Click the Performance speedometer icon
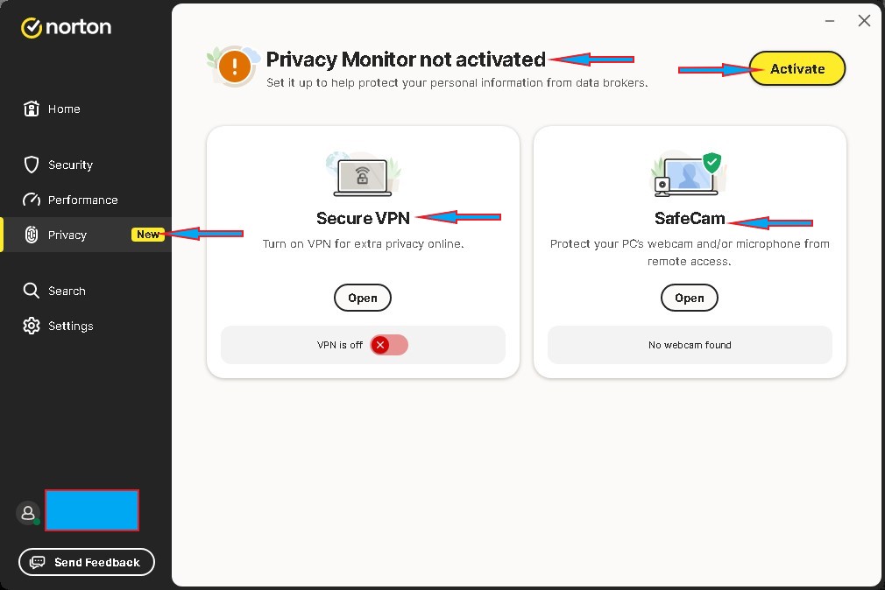 pos(31,199)
